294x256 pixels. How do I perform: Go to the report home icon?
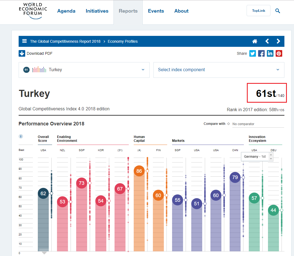(255, 41)
